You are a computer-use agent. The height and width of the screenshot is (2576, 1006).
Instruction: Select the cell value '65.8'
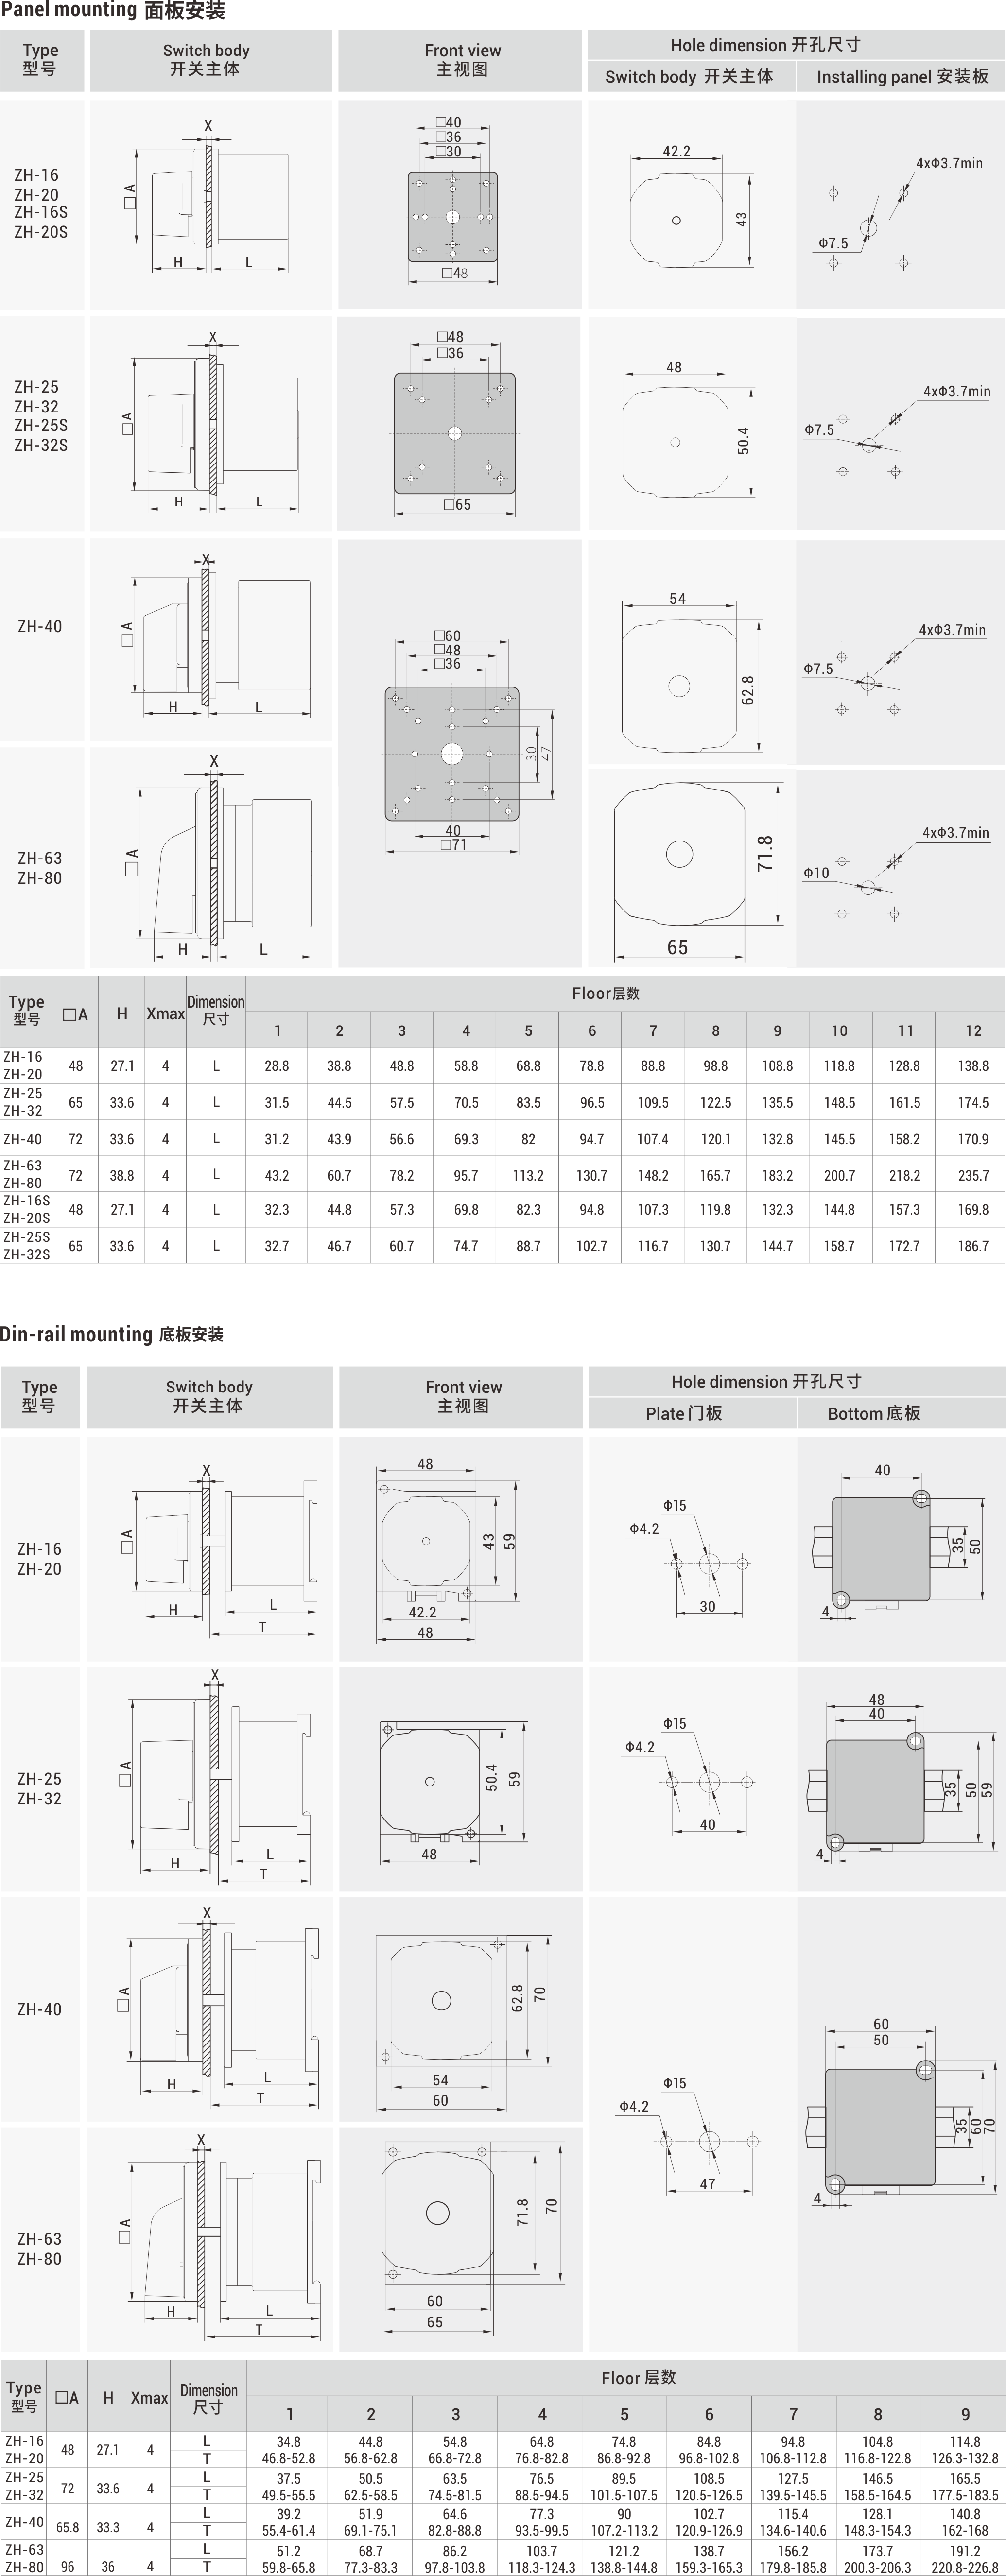68,2526
